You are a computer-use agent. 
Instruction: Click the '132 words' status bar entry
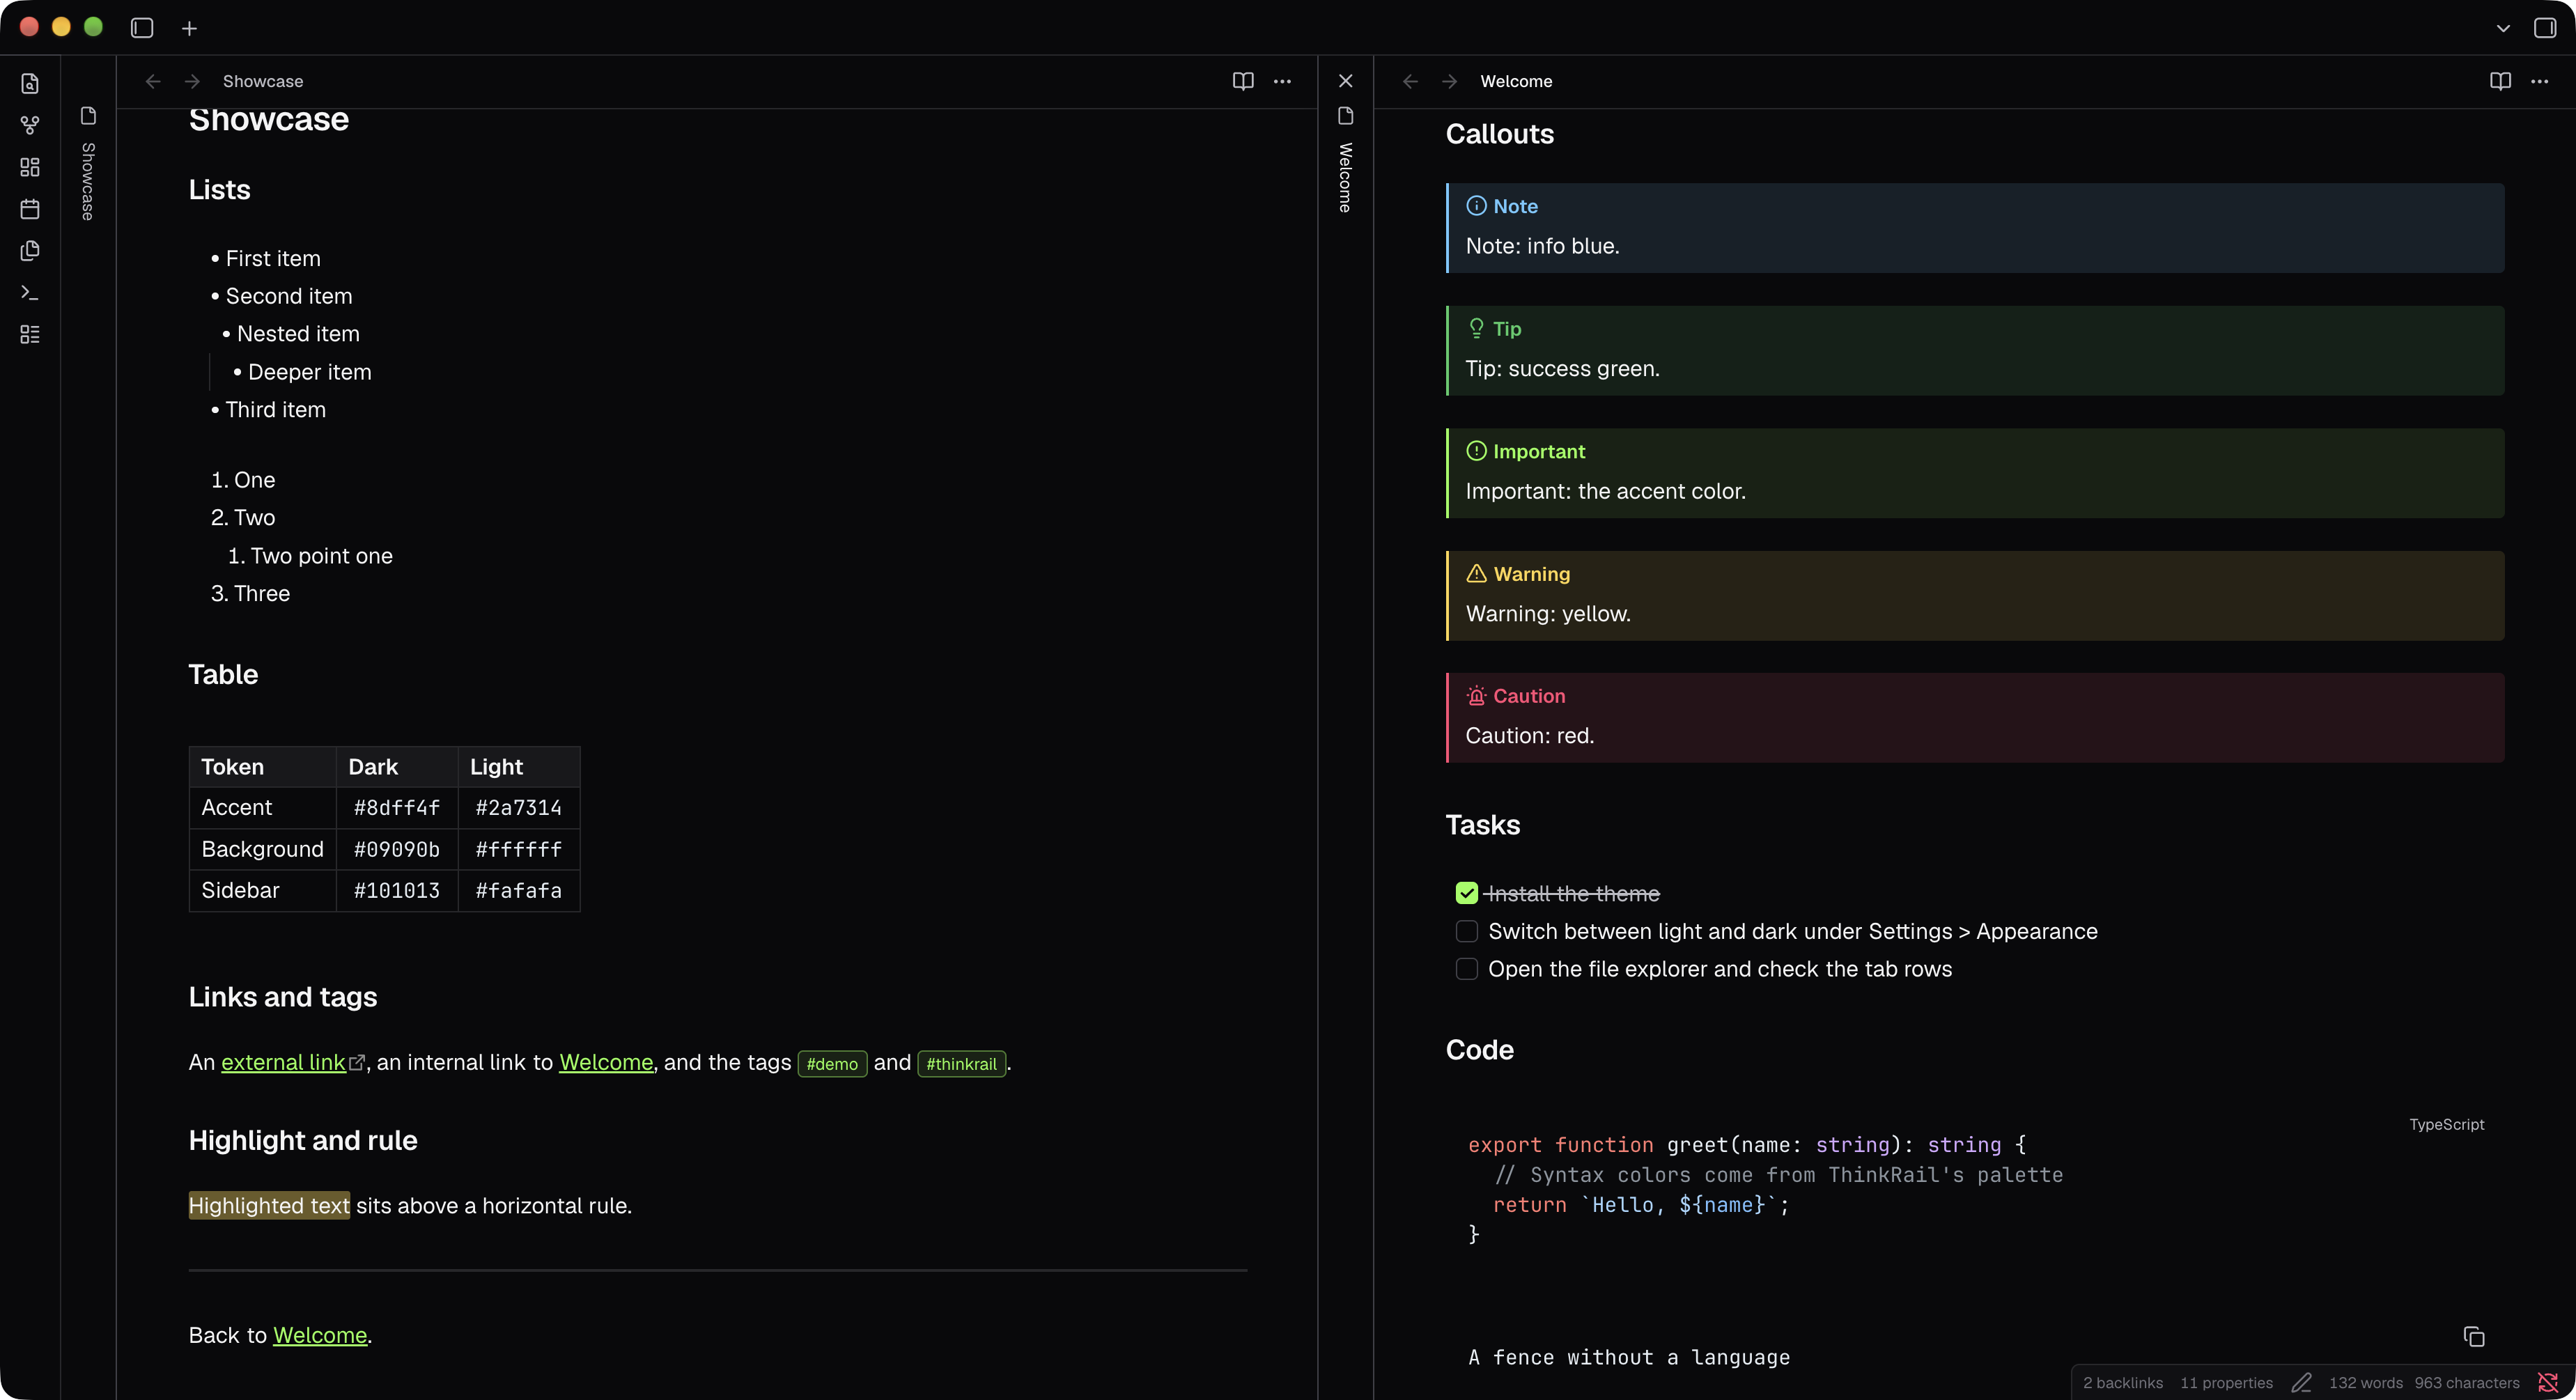click(x=2365, y=1383)
